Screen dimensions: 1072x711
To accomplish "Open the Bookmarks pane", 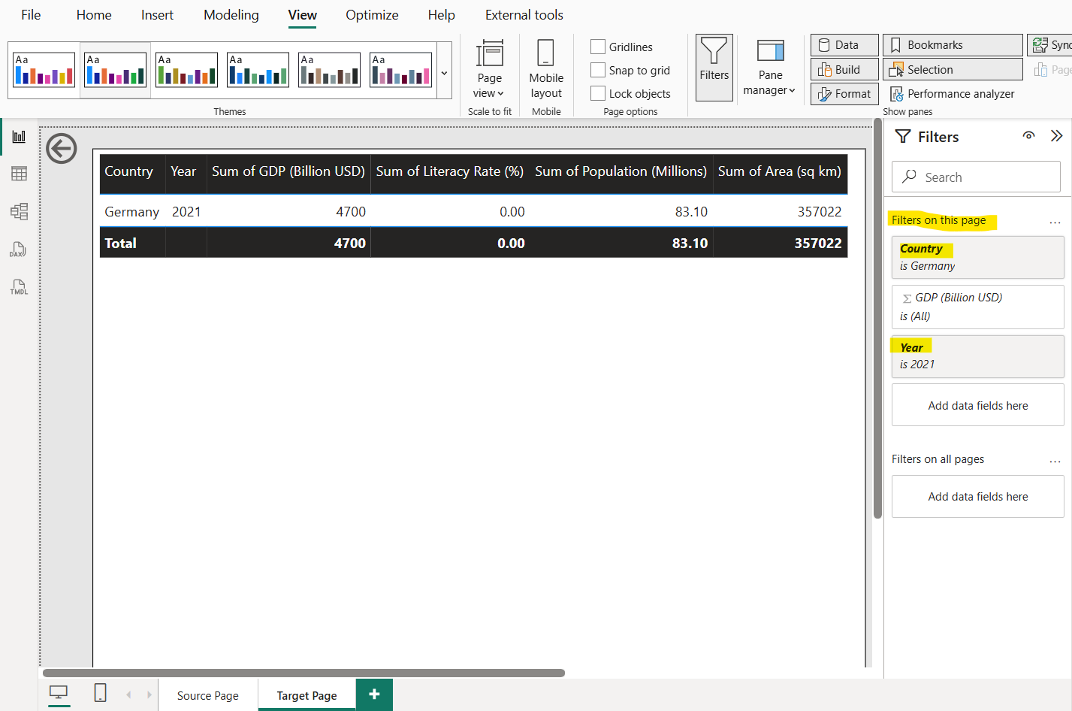I will click(952, 44).
